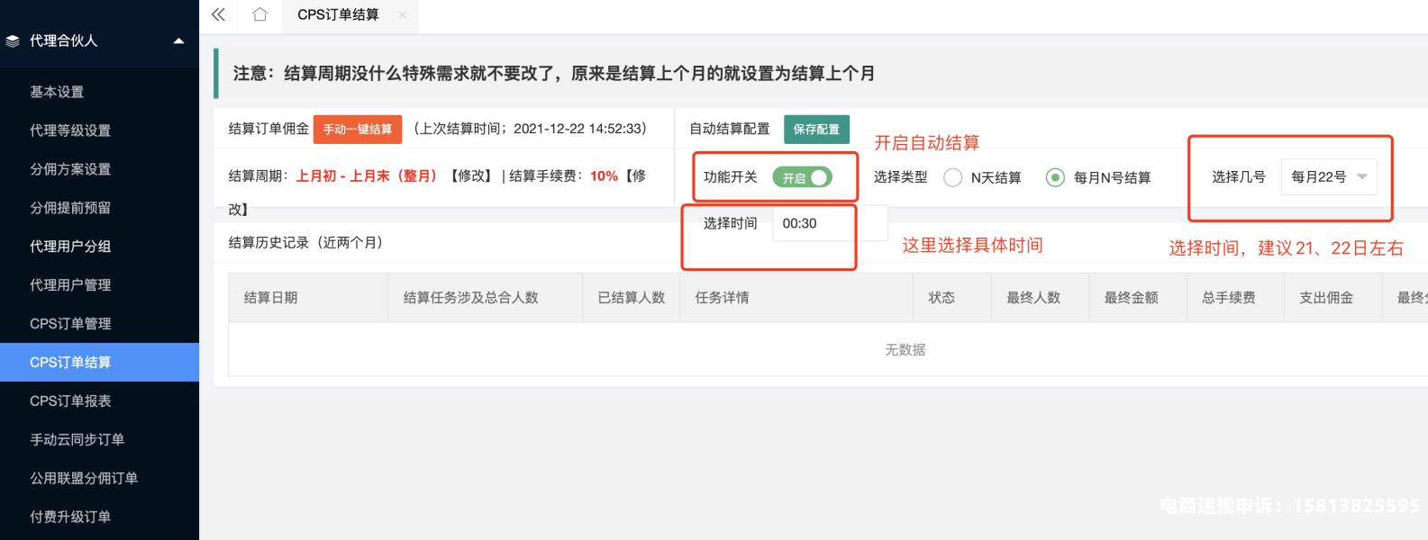Image resolution: width=1428 pixels, height=540 pixels.
Task: Select the N天结算 radio option
Action: (x=953, y=177)
